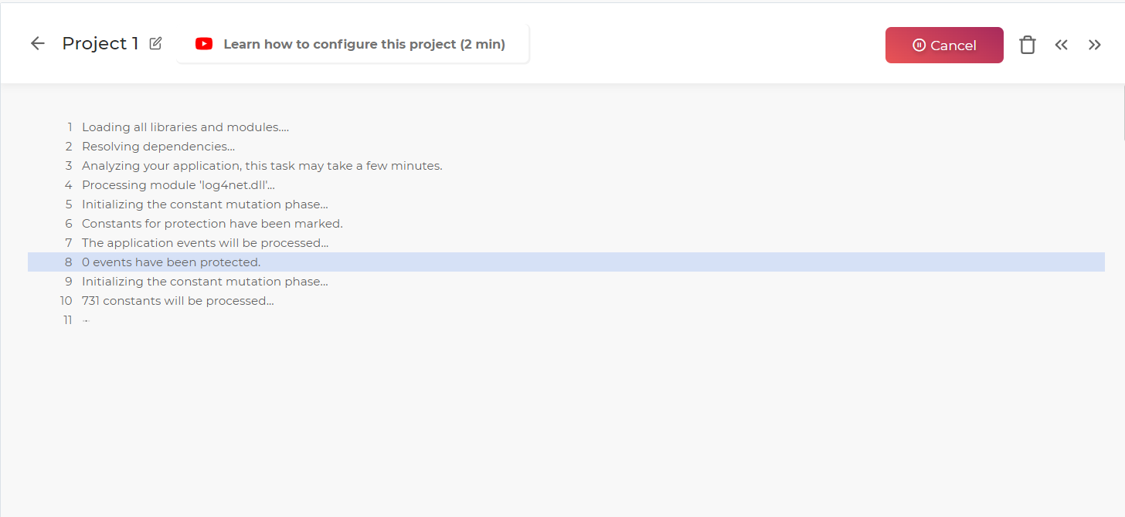Delete project with the trash icon
Image resolution: width=1125 pixels, height=517 pixels.
(x=1027, y=45)
